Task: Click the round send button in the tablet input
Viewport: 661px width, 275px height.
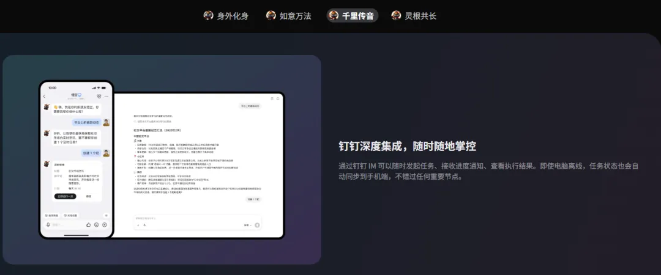Action: (257, 225)
